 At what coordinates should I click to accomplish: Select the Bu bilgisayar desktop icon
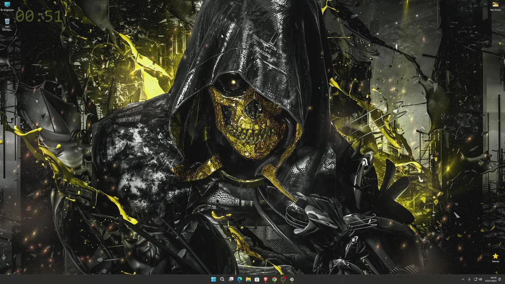[7, 6]
